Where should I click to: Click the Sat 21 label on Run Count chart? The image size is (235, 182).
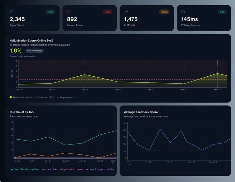48,161
